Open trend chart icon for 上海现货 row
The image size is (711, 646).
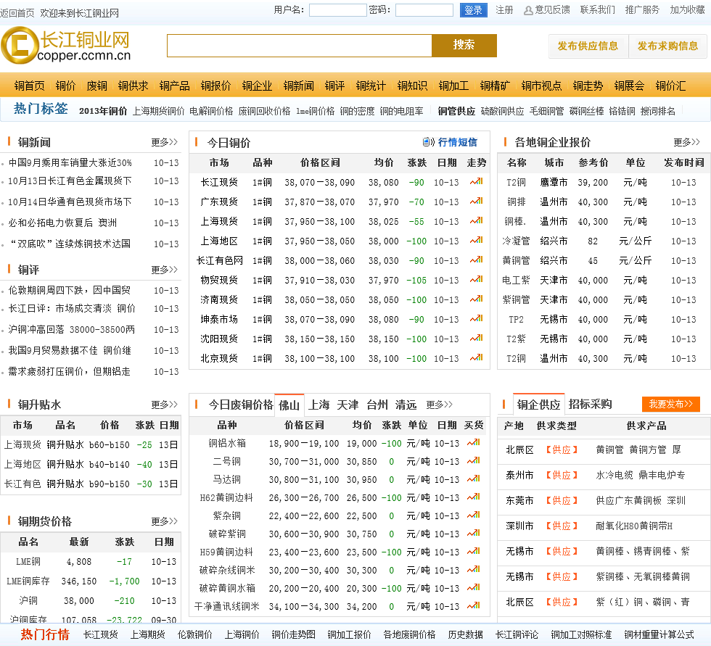pos(476,220)
